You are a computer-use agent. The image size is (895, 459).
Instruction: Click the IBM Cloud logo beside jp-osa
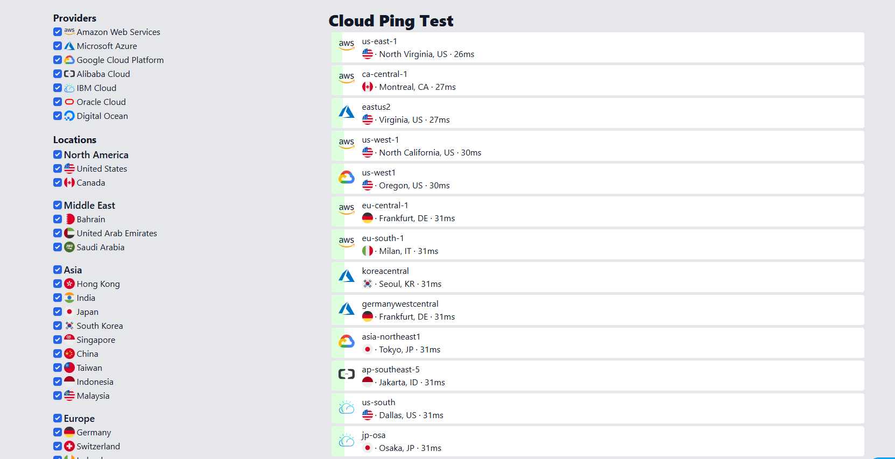coord(347,441)
